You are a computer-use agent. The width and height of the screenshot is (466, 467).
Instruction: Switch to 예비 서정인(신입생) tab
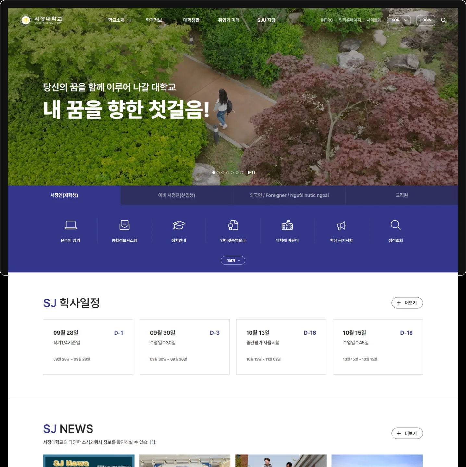tap(177, 195)
